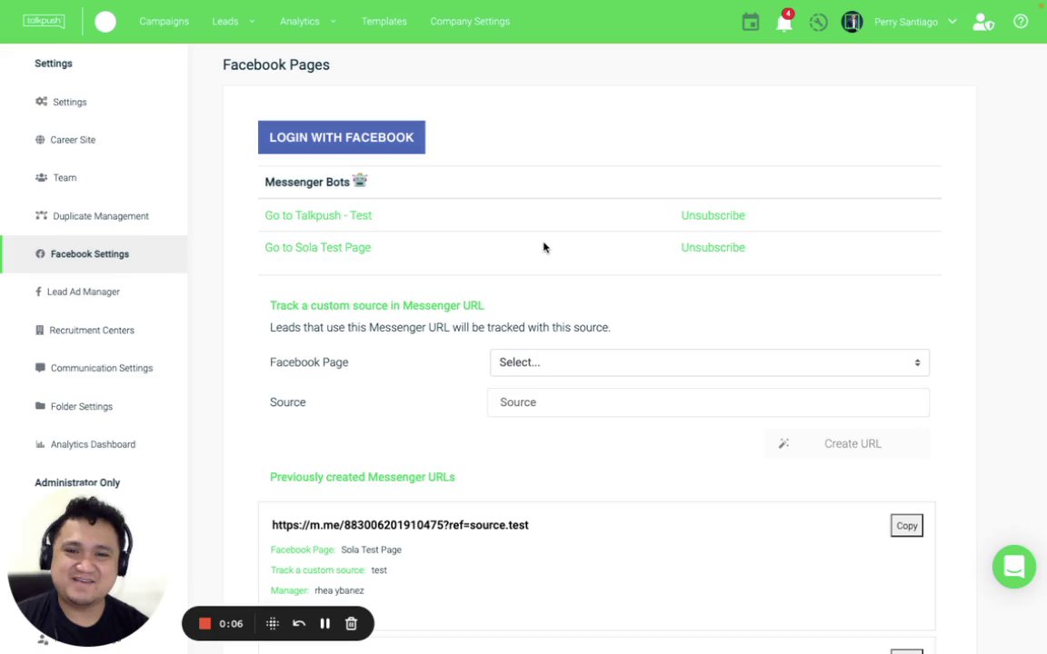
Task: Click the Analytics Dashboard chart icon
Action: tap(40, 444)
